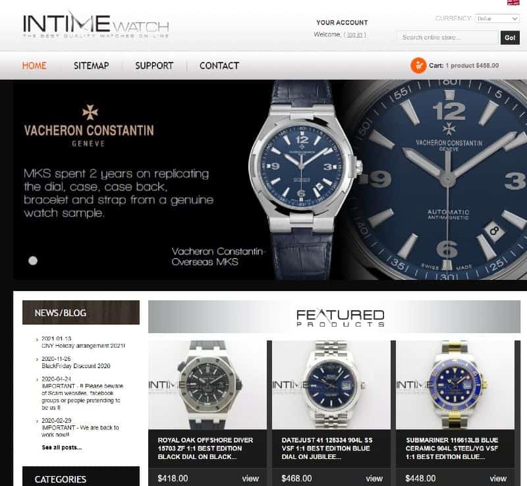This screenshot has height=486, width=527.
Task: Open the Sitemap menu item
Action: [x=92, y=66]
